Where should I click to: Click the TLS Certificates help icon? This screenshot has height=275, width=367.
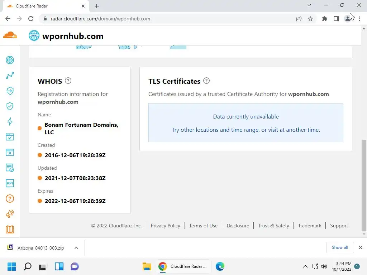(x=206, y=81)
